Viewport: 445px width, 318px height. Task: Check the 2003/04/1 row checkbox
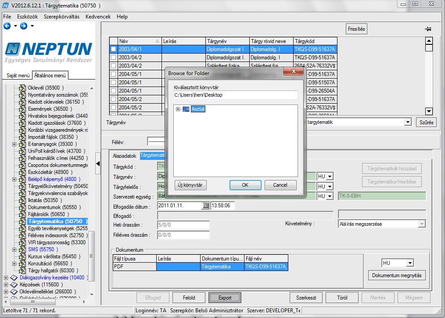pos(114,49)
